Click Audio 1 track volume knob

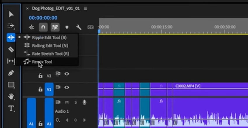point(58,120)
